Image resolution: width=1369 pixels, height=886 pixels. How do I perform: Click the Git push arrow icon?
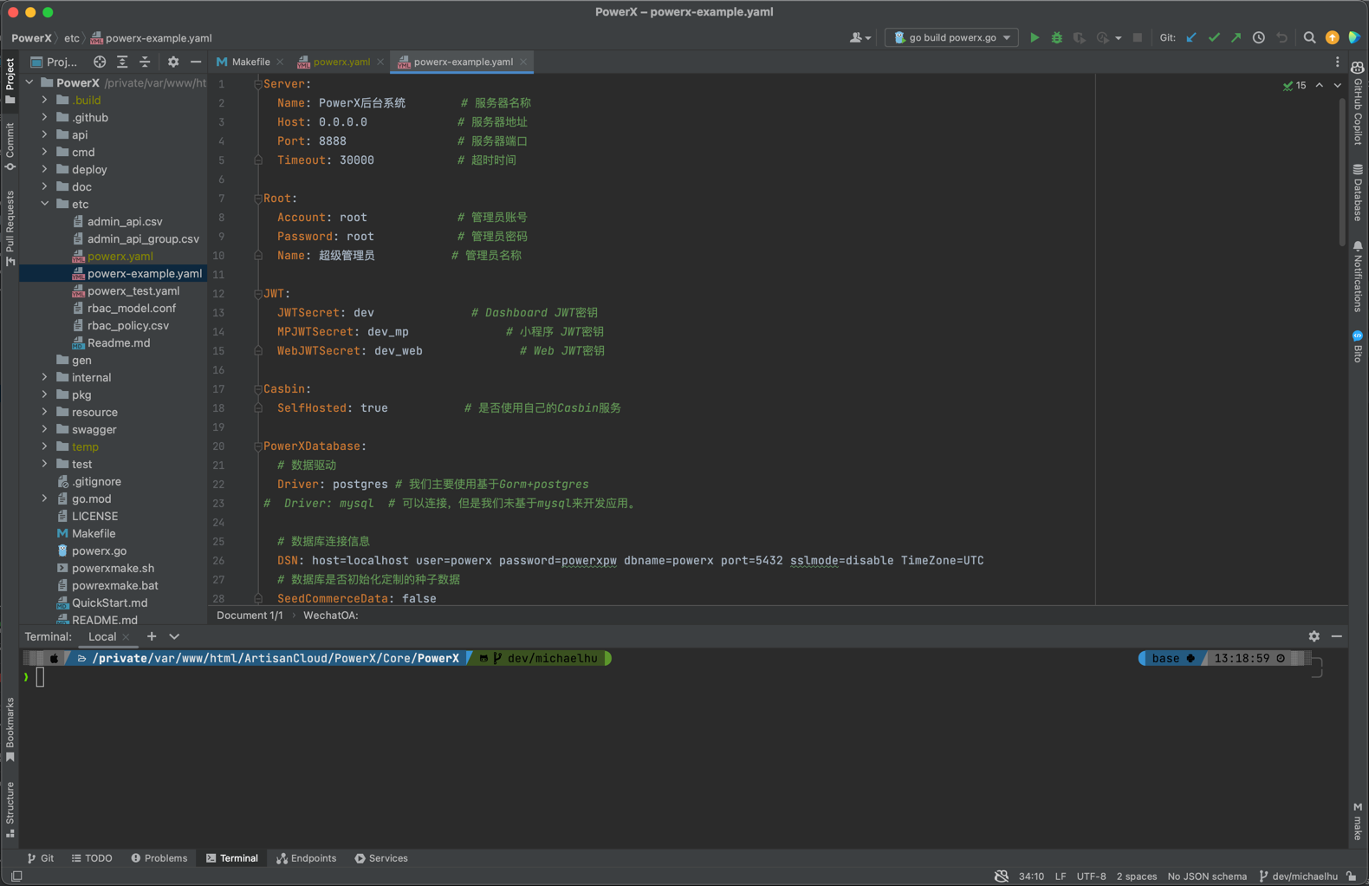(1236, 37)
